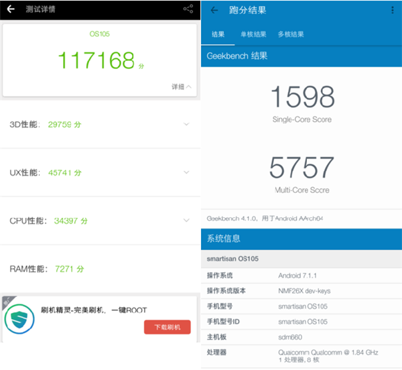This screenshot has width=402, height=370.
Task: Tap the smartisan OS105 device heading row
Action: [x=301, y=259]
